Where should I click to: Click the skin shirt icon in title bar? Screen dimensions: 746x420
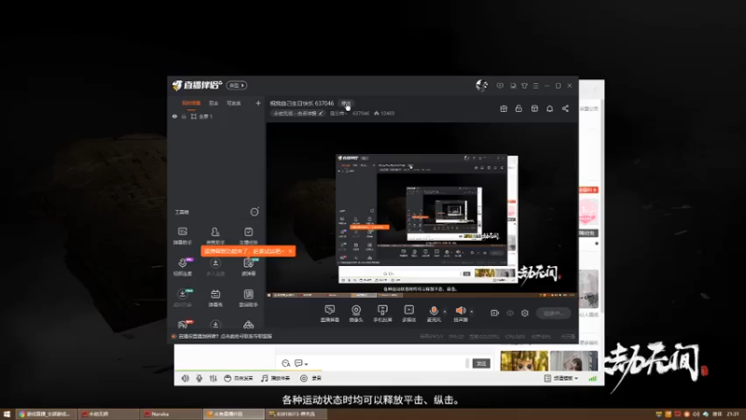524,86
